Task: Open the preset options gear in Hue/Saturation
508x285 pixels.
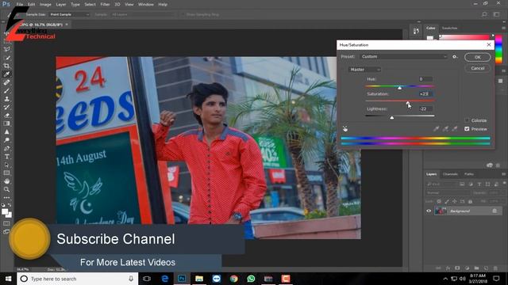Action: (x=455, y=56)
